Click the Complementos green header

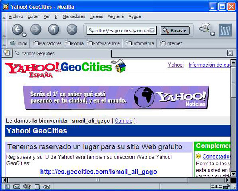pos(212,146)
